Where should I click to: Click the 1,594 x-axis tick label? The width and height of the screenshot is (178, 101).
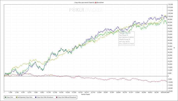click(10, 93)
